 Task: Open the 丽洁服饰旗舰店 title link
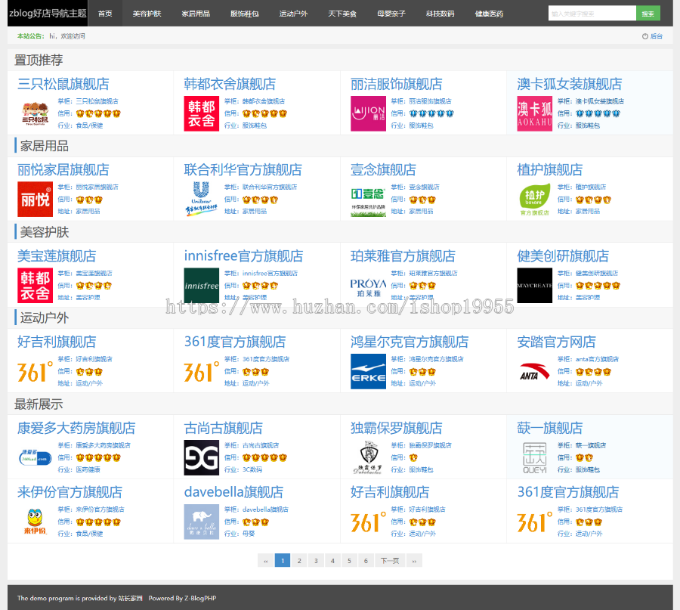[397, 84]
